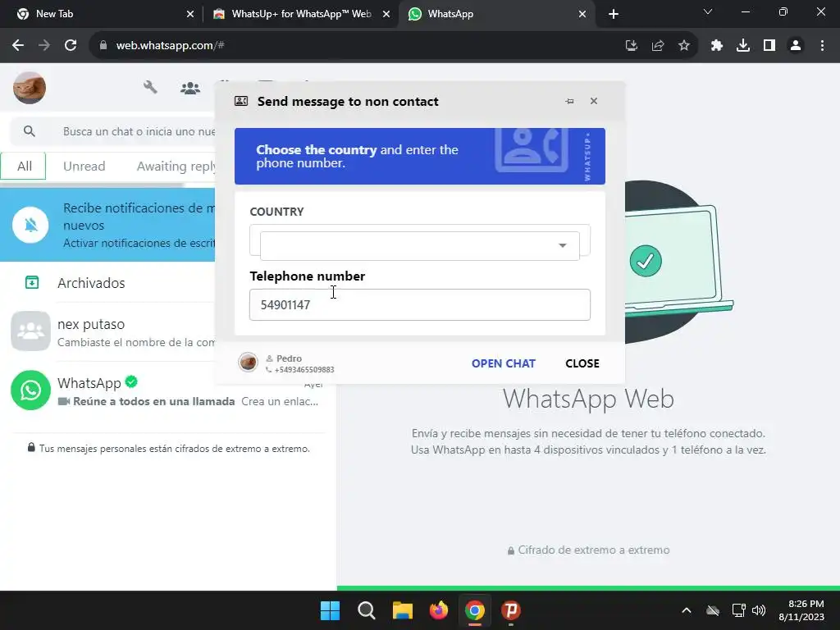The image size is (840, 630).
Task: Click the share page icon
Action: click(x=658, y=46)
